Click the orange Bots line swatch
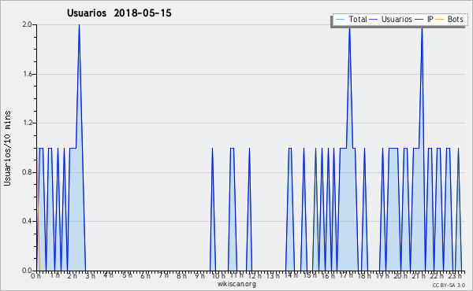This screenshot has height=291, width=473. (x=440, y=20)
